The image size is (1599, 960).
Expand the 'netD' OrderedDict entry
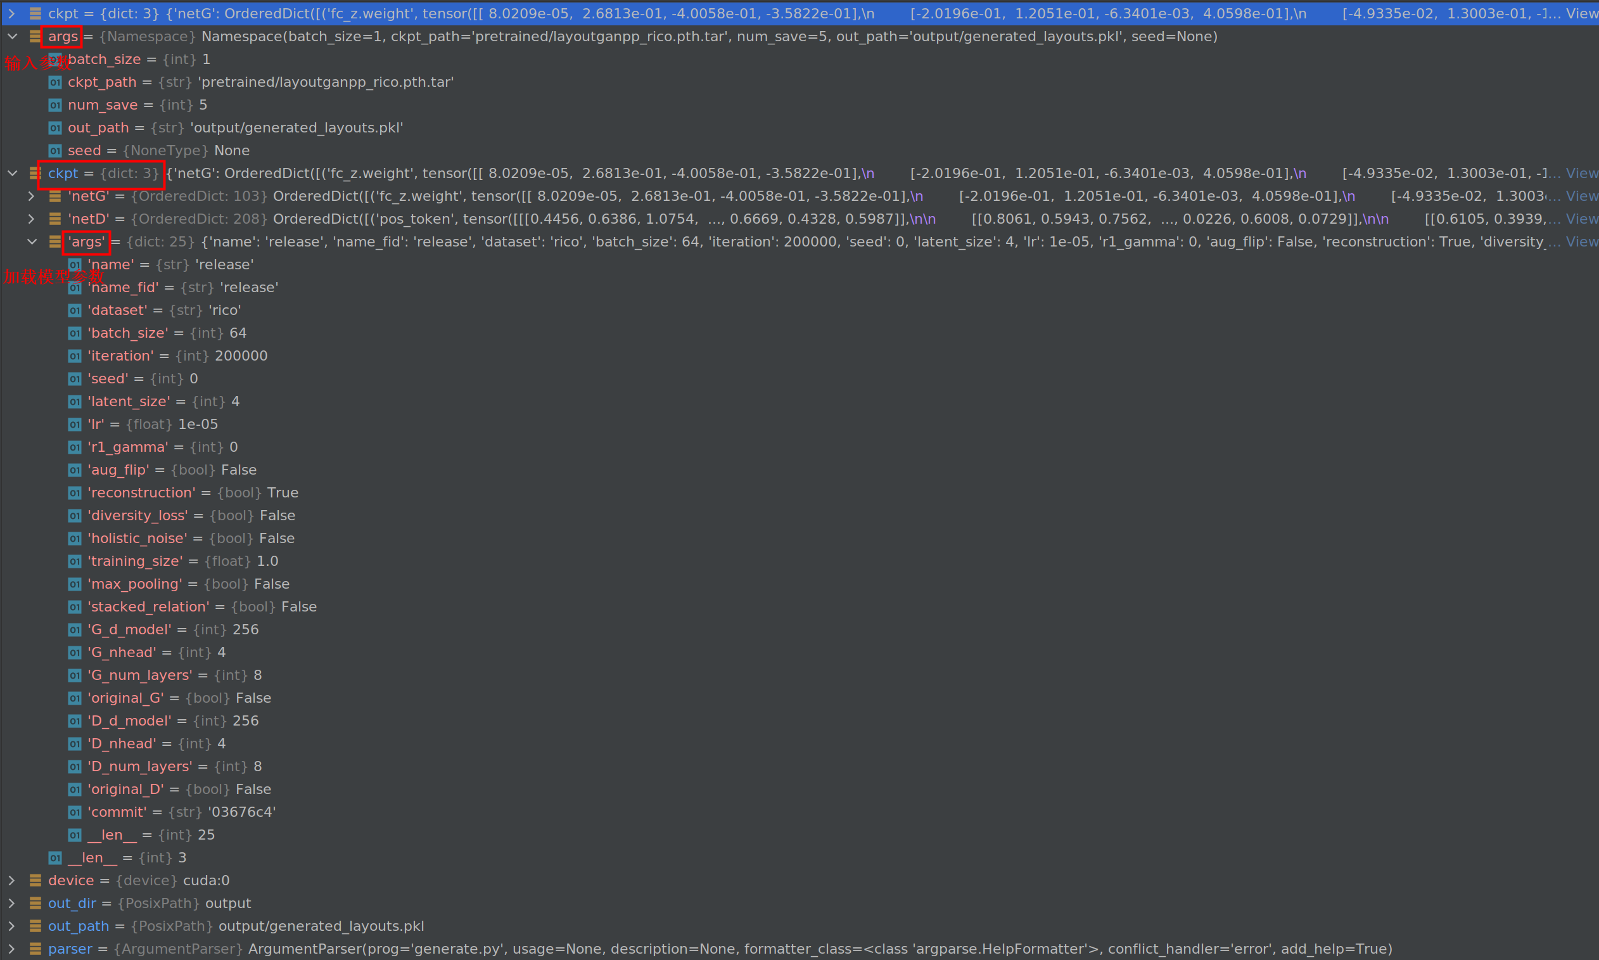coord(31,219)
